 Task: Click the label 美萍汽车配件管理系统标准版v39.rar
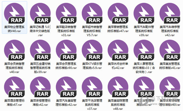pos(144,31)
